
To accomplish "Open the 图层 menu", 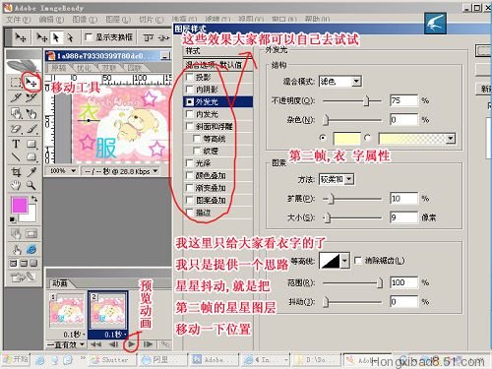I will click(x=118, y=20).
